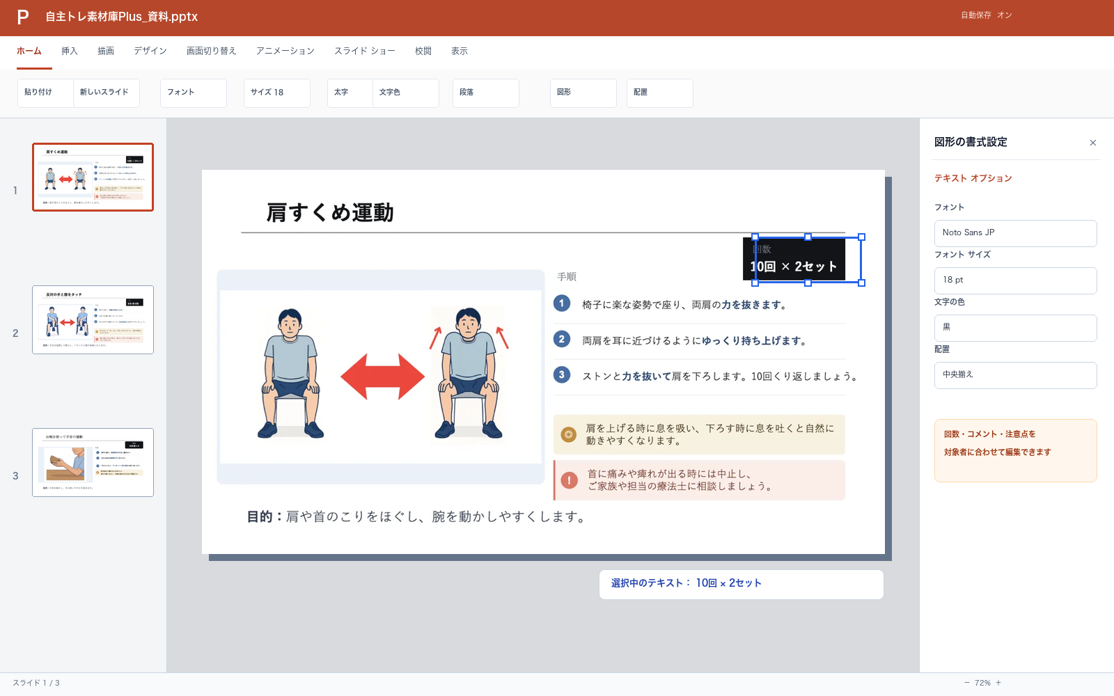Click the 選択中のテキスト status box

click(x=742, y=585)
